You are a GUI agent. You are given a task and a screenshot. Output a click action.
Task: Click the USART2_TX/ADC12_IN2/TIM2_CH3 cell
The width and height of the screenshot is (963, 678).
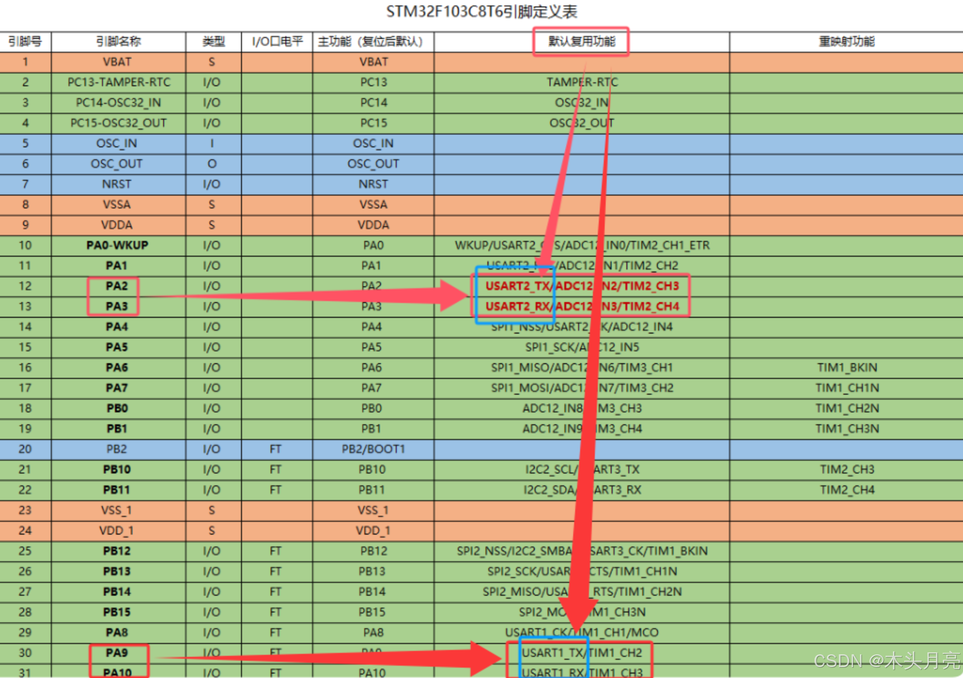point(582,286)
